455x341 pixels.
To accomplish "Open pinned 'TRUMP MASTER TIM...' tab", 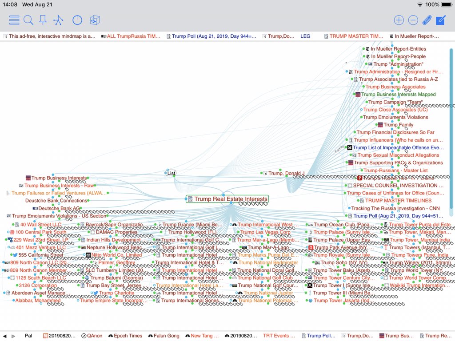I will (354, 36).
